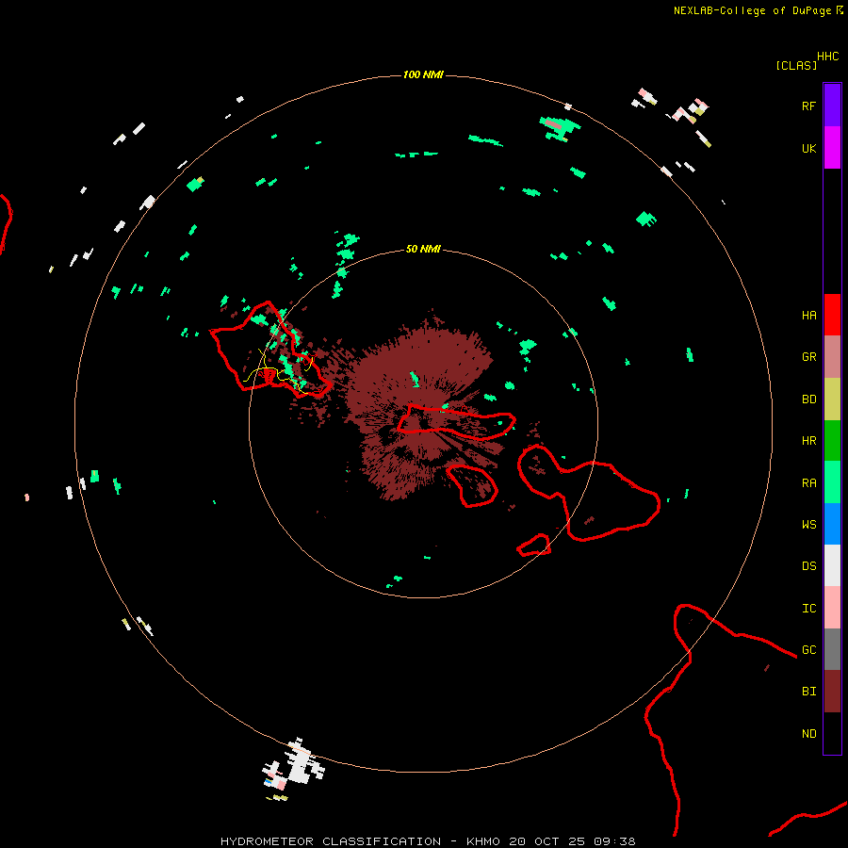The image size is (848, 848).
Task: Select the GR dusty-pink legend swatch
Action: click(832, 357)
